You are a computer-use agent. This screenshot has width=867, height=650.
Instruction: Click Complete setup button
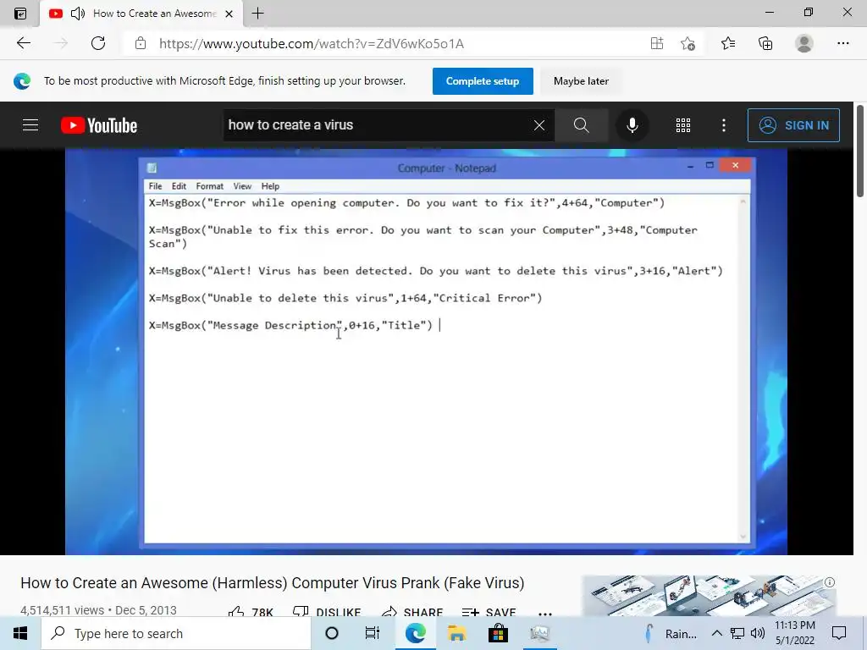[x=483, y=81]
